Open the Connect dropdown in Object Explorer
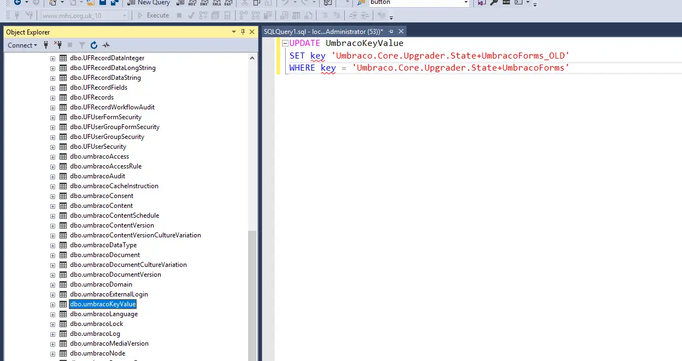 pyautogui.click(x=22, y=45)
